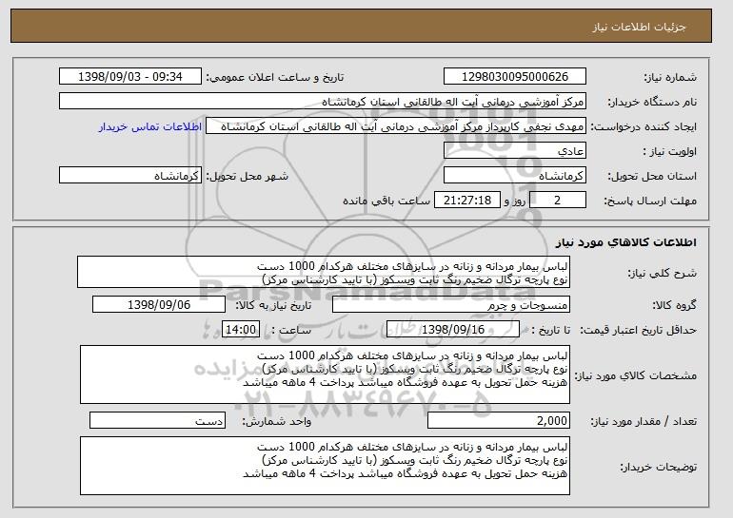Click the remaining time field 21:27:18
733x518 pixels.
(467, 201)
